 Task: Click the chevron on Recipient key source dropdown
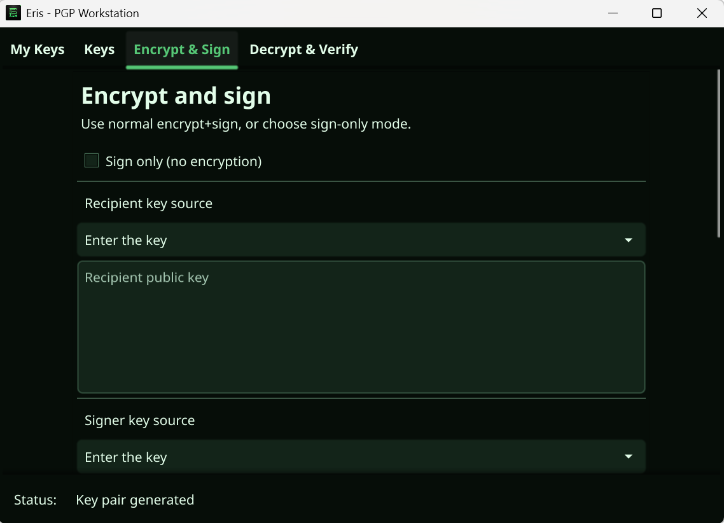pos(629,240)
